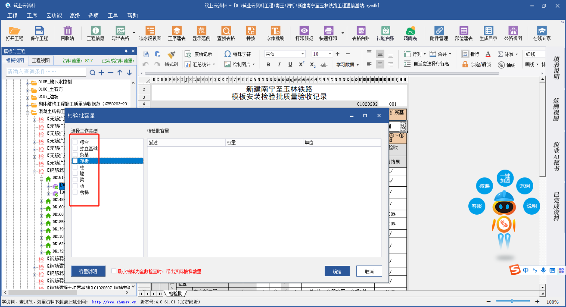The width and height of the screenshot is (566, 307).
Task: Open 表格台账 ledger icon
Action: pos(361,33)
